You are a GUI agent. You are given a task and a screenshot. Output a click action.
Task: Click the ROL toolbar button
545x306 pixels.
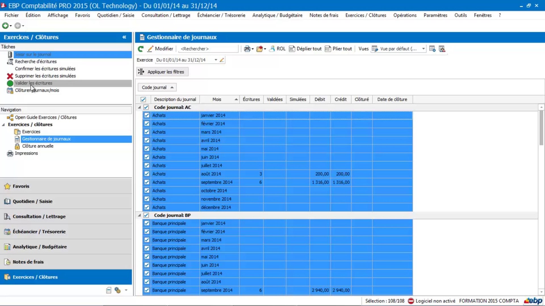point(277,49)
